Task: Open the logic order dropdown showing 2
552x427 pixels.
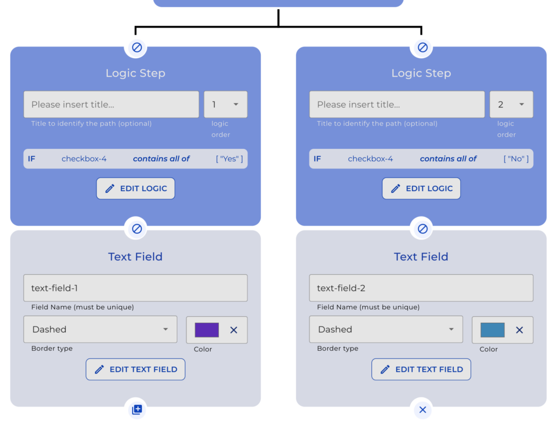Action: pyautogui.click(x=511, y=104)
